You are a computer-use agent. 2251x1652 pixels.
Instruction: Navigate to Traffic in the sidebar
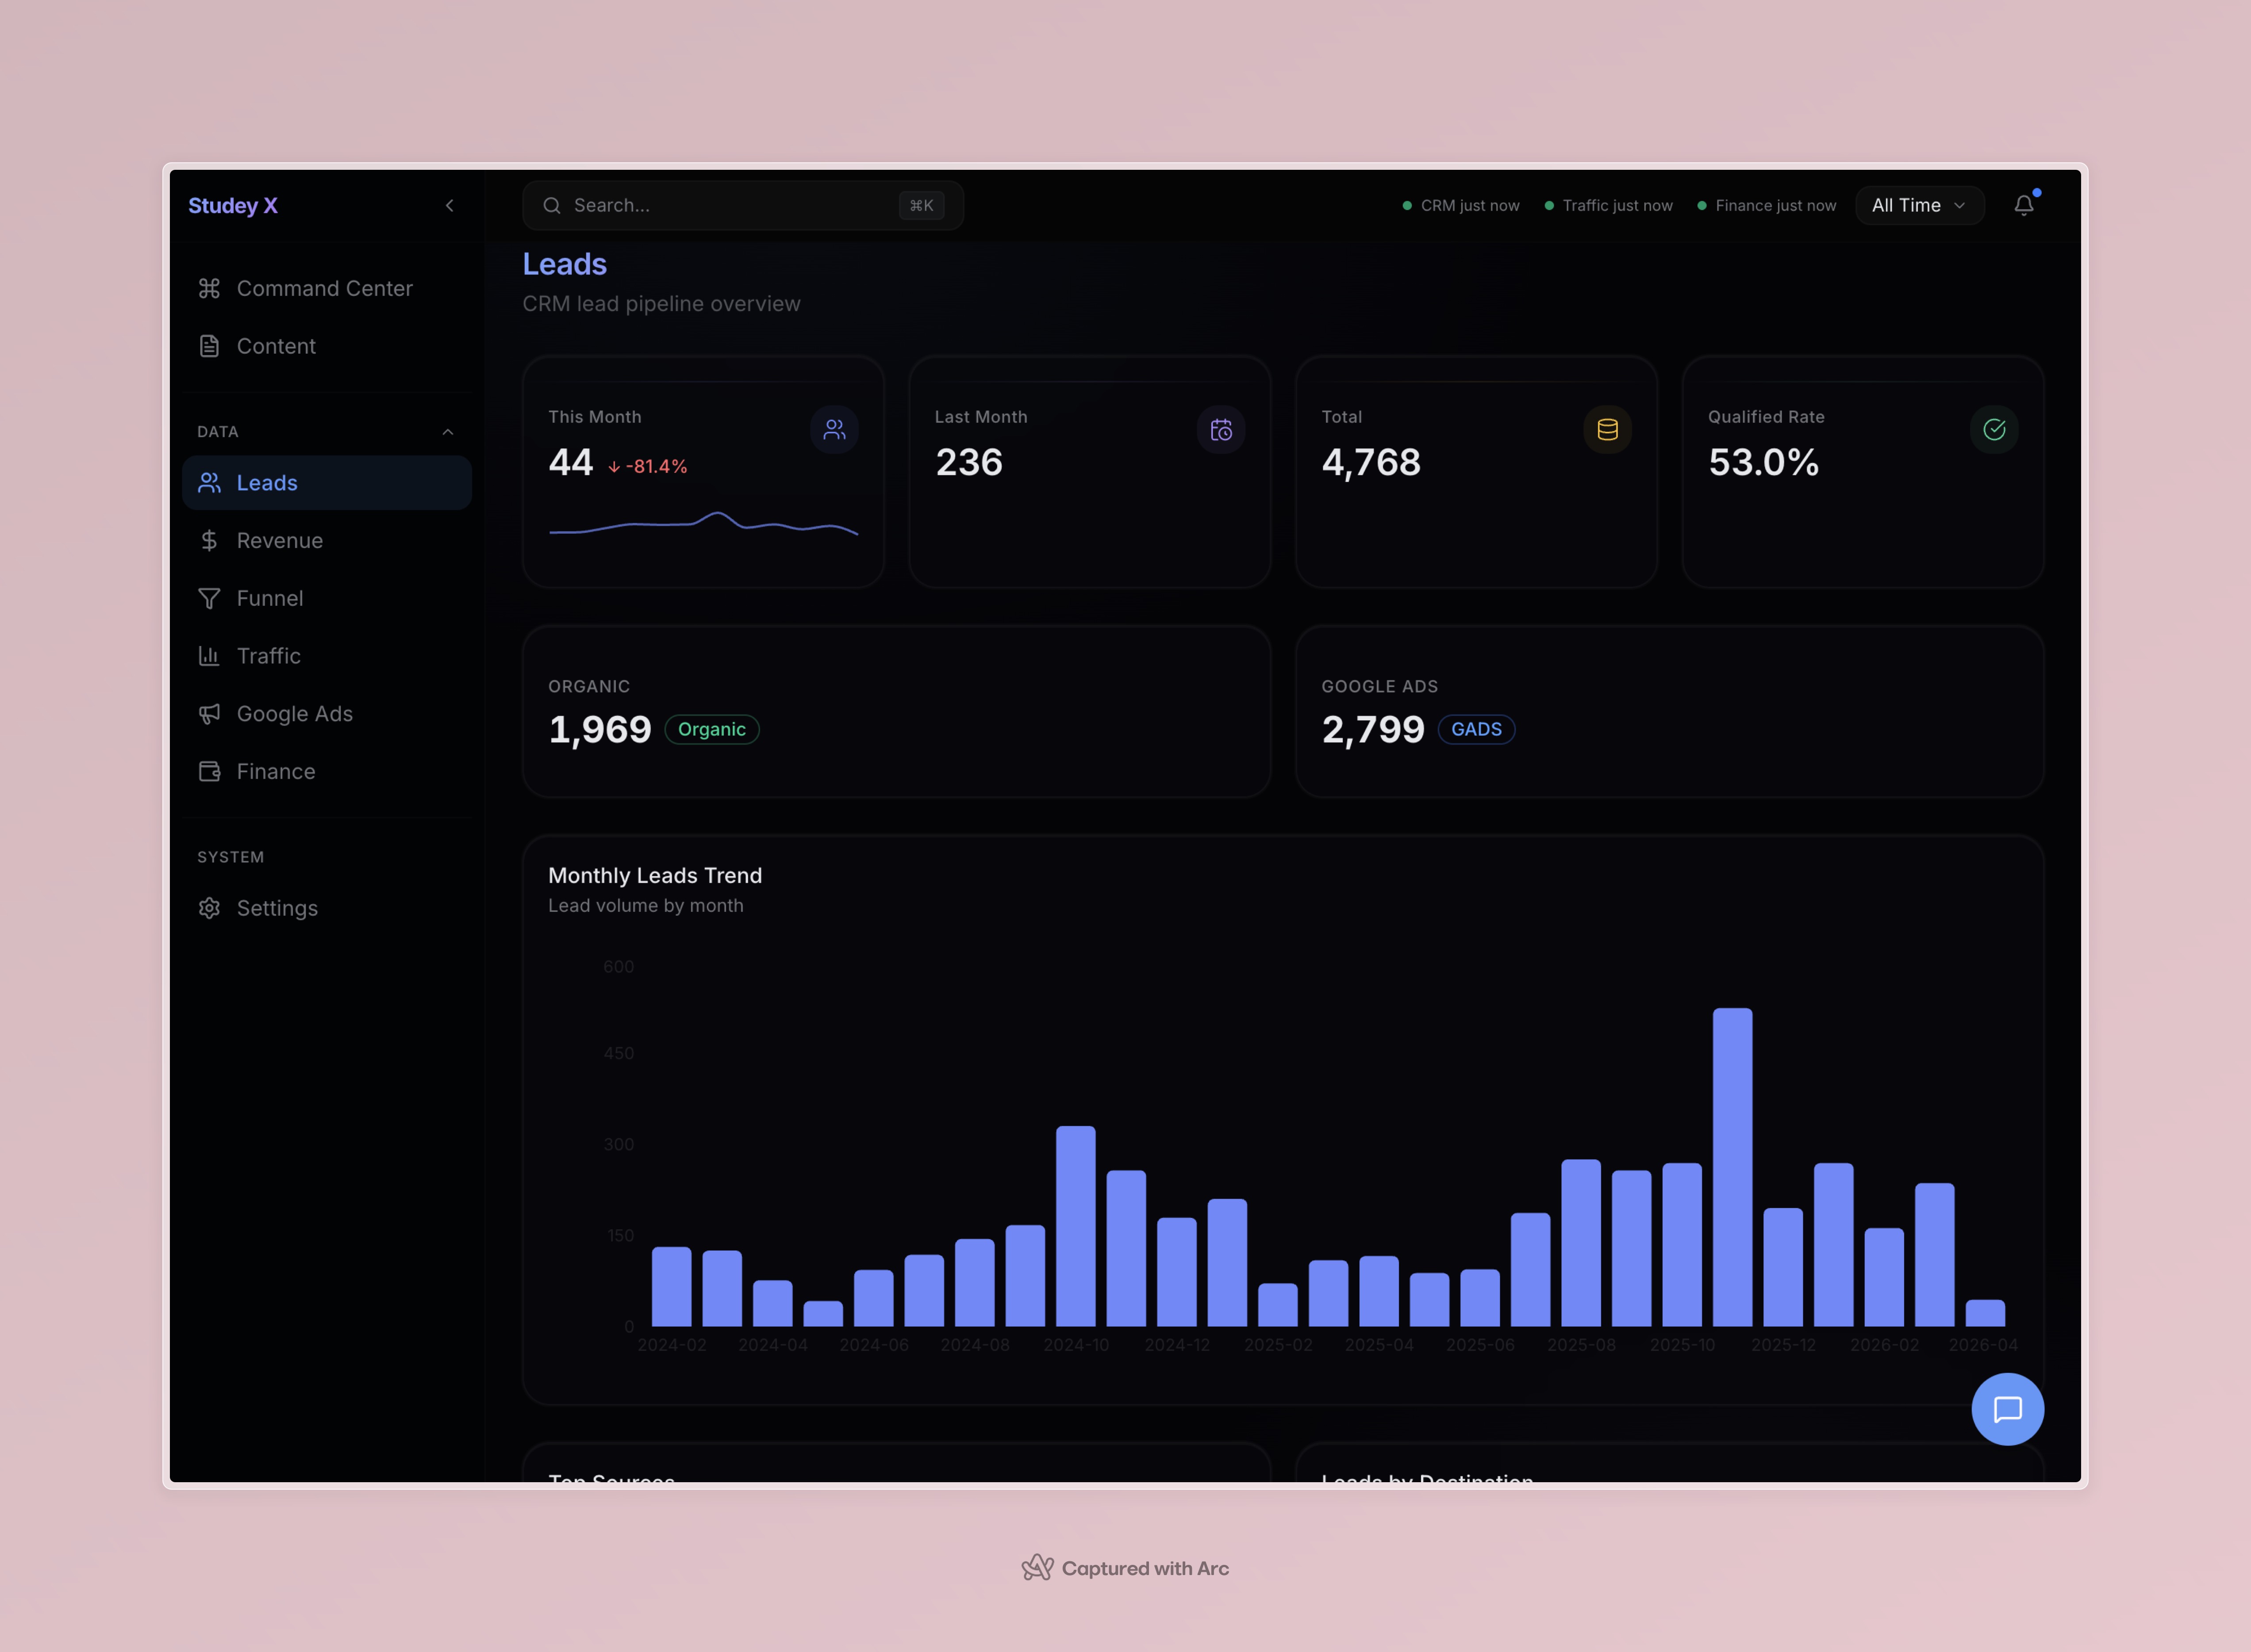(x=268, y=656)
